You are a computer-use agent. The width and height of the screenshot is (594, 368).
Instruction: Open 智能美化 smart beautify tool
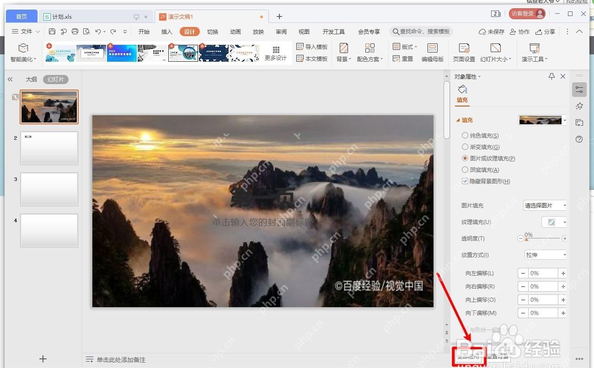tap(23, 53)
